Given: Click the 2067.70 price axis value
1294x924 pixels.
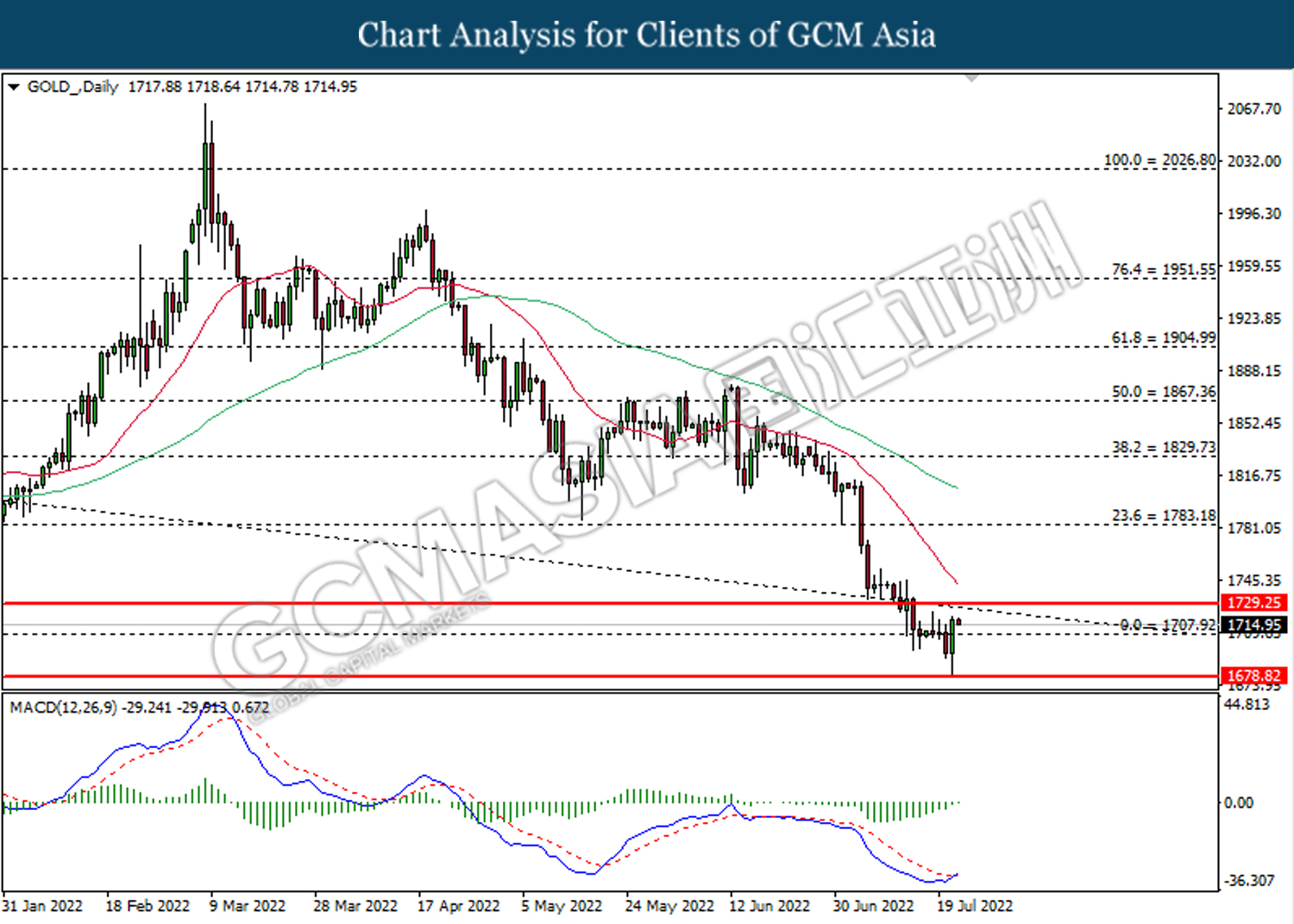Looking at the screenshot, I should (1254, 109).
